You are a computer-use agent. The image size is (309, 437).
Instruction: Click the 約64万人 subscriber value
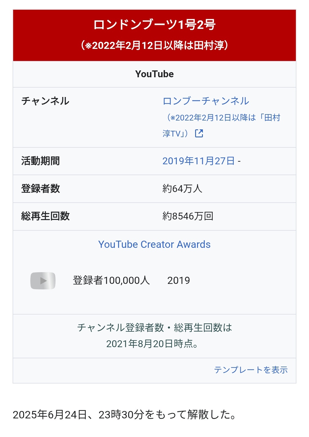coord(182,189)
